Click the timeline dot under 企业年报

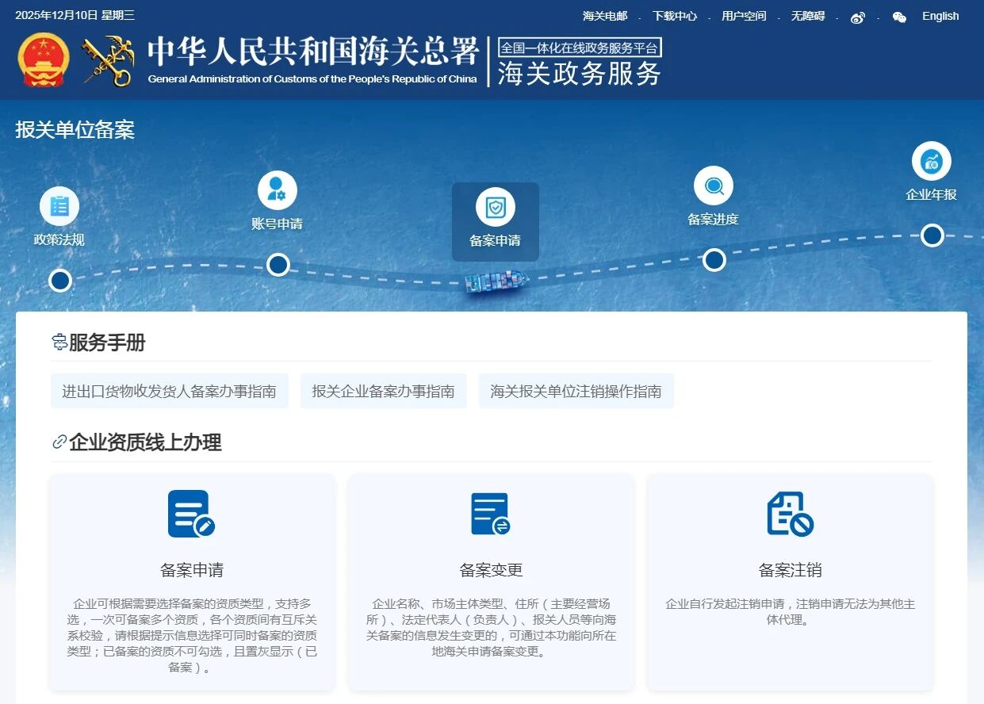click(x=932, y=235)
